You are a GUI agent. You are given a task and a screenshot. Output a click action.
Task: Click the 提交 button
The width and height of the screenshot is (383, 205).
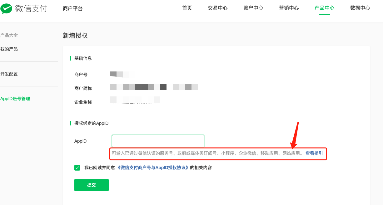click(92, 185)
